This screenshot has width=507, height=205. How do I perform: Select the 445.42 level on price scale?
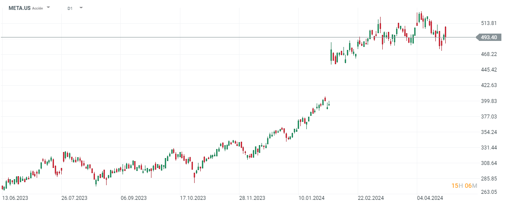coord(489,70)
